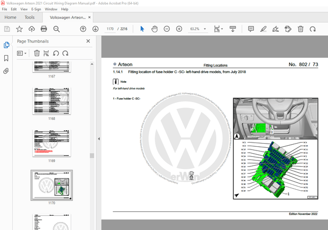Open the Page Thumbnails sidebar icon
328x230 pixels.
pos(6,45)
